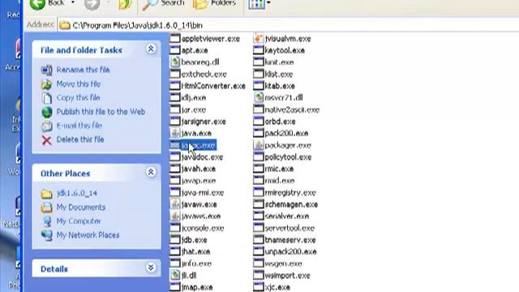Select jdb.exe file icon

[x=175, y=240]
